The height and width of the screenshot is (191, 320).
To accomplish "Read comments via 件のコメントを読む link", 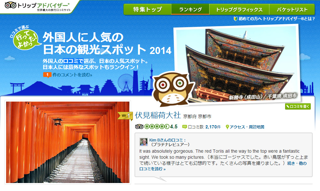I will [x=72, y=75].
